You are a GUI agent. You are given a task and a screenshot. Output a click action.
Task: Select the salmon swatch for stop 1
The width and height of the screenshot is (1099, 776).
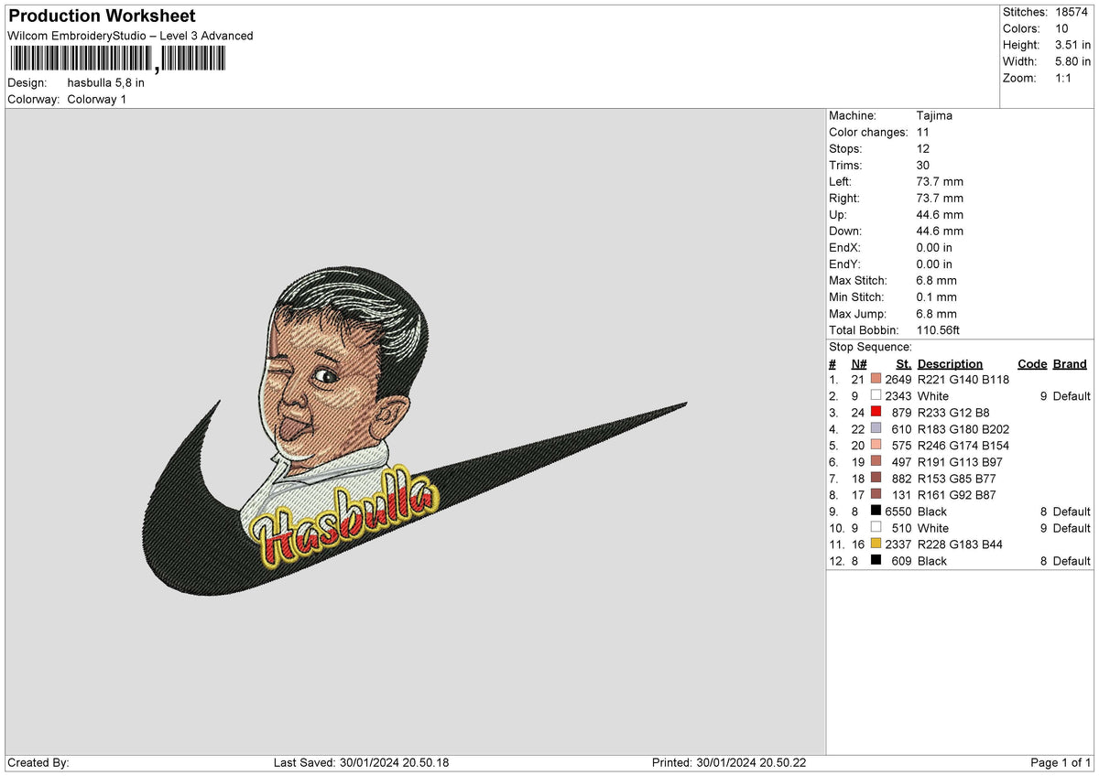[x=876, y=380]
